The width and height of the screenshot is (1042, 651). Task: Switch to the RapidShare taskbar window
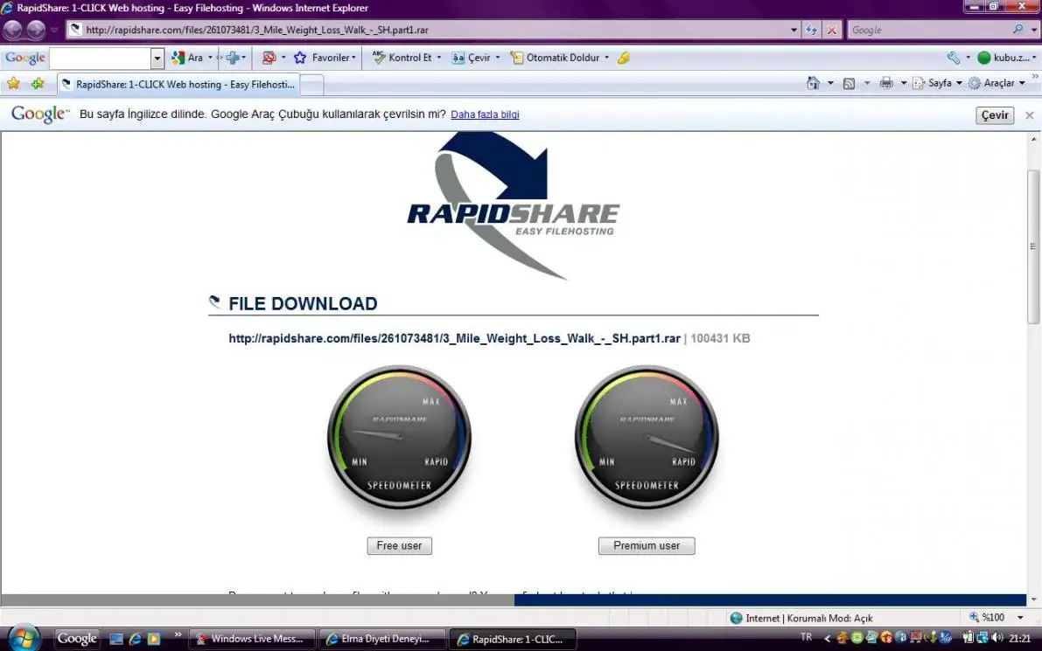coord(513,639)
